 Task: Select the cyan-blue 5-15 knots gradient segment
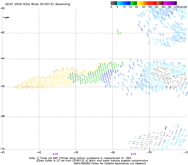click(124, 3)
